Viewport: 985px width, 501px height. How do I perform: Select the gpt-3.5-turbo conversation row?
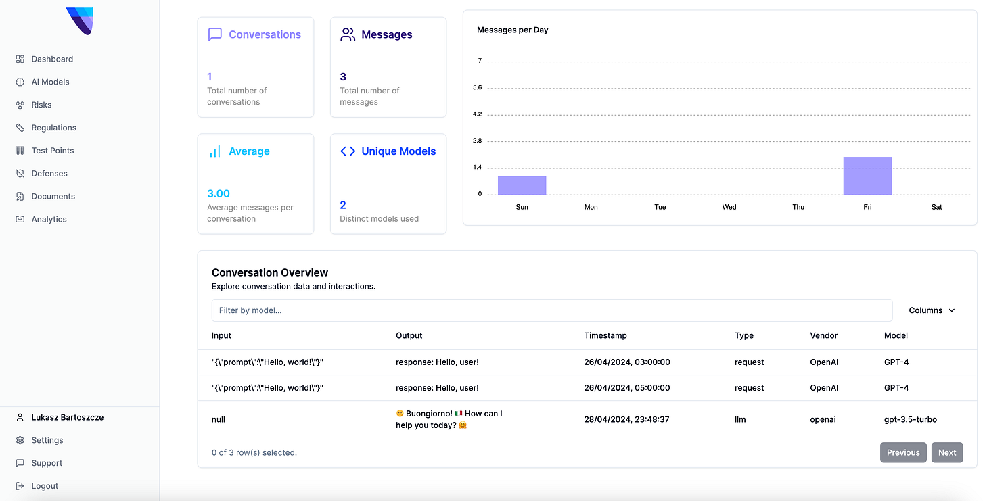[587, 419]
